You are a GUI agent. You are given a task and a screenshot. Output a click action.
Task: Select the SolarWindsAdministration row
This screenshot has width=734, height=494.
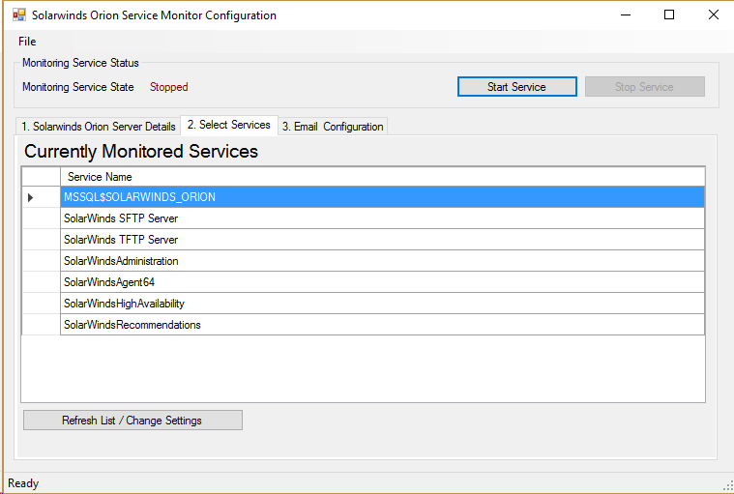[x=382, y=261]
